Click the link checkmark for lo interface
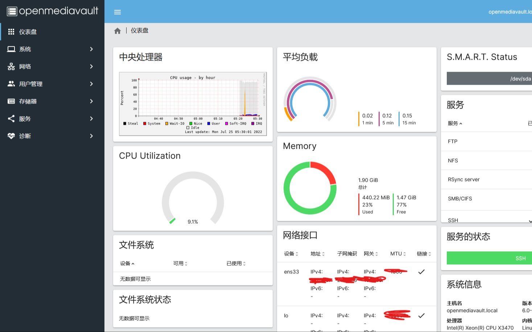 421,315
